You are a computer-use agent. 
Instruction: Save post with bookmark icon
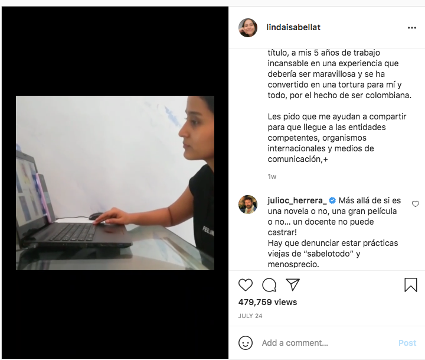point(411,285)
